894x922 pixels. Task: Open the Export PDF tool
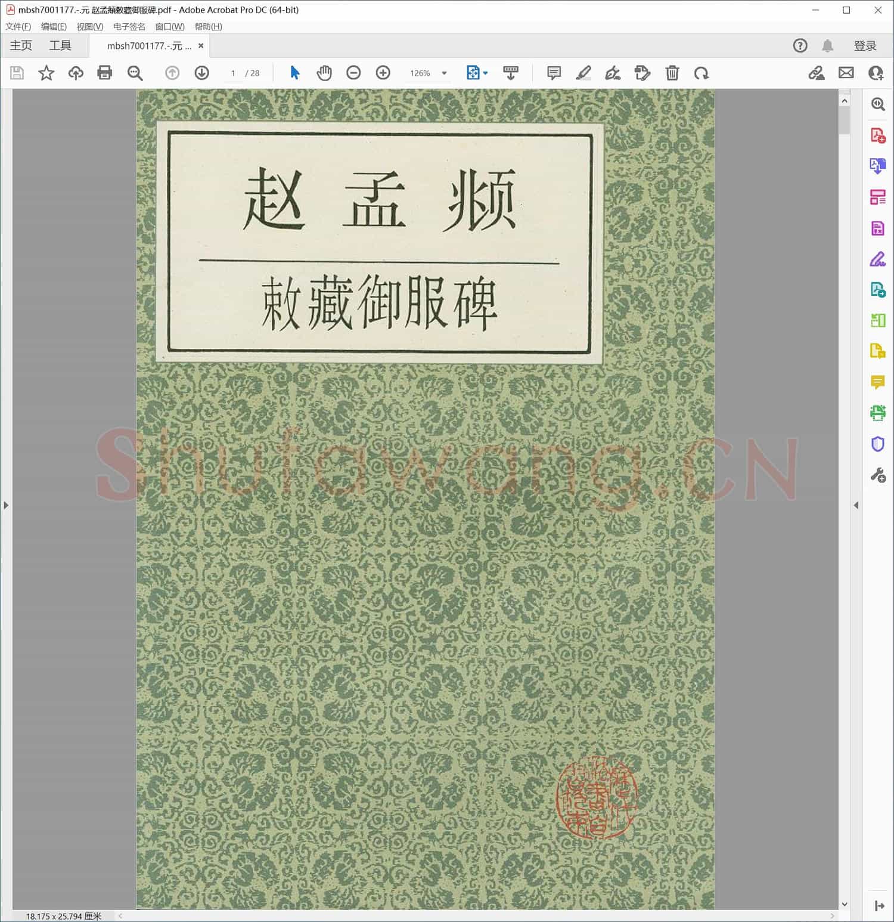877,166
